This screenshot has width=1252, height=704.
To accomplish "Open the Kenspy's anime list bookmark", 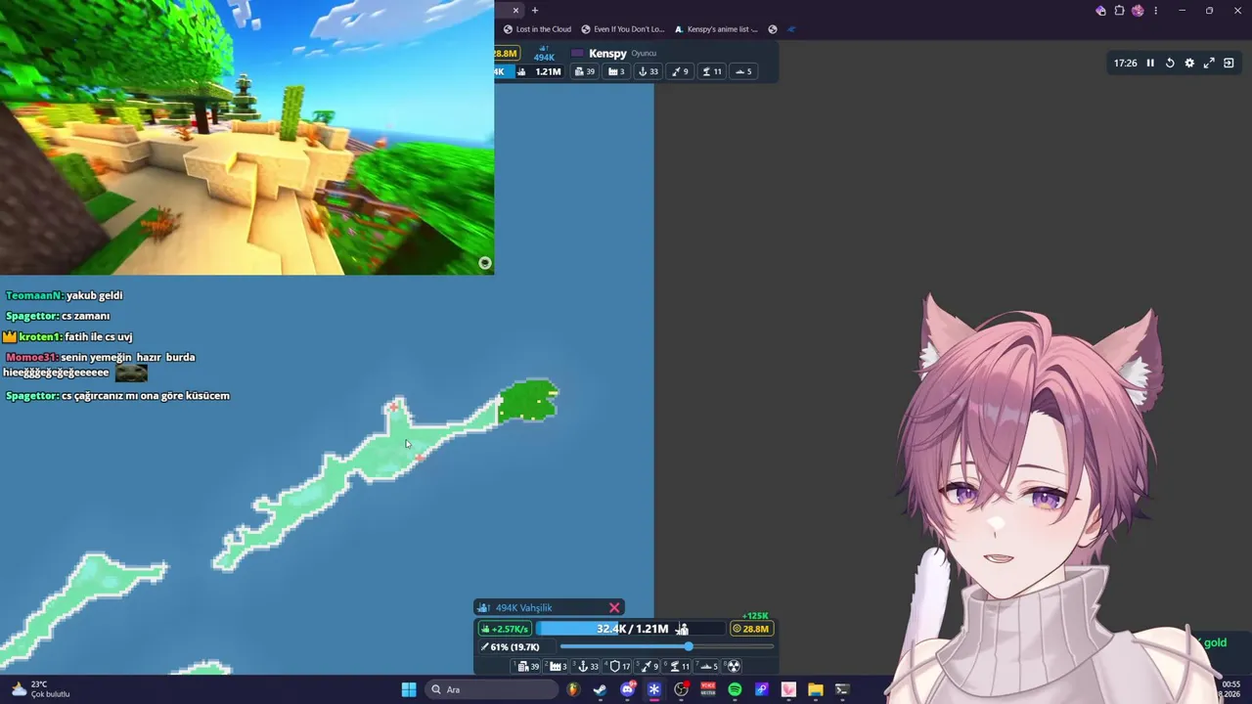I will tap(716, 29).
